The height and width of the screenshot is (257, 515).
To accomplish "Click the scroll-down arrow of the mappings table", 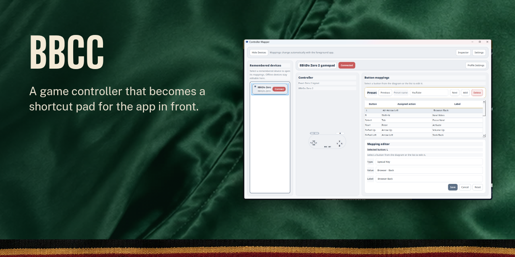I will click(x=484, y=136).
